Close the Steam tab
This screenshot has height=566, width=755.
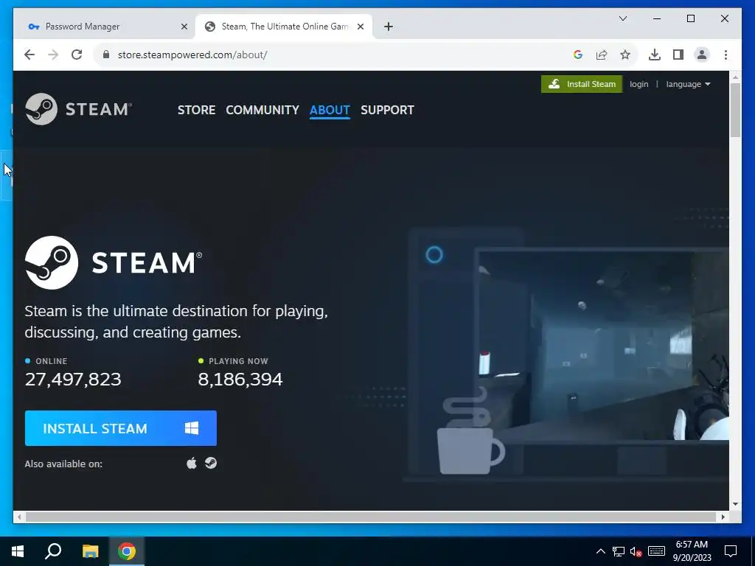tap(361, 27)
